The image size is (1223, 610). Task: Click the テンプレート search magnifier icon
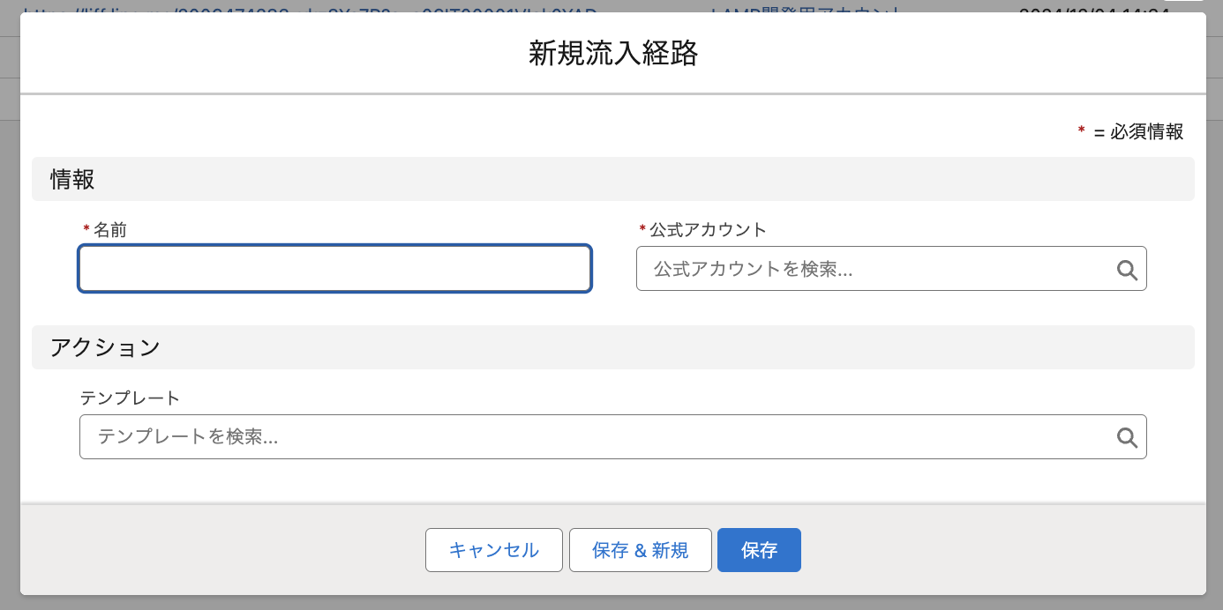click(1127, 437)
